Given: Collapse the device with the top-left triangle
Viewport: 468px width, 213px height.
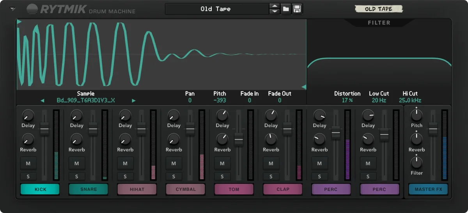Looking at the screenshot, I should tap(13, 9).
